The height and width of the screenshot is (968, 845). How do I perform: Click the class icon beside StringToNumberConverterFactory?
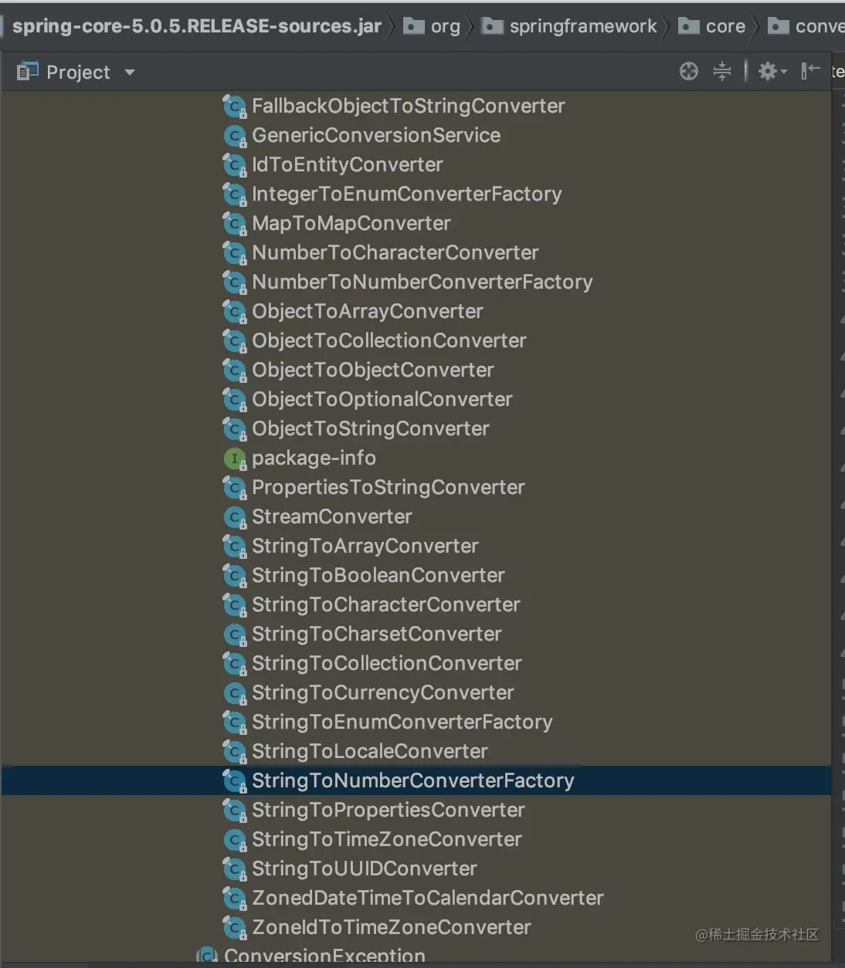pyautogui.click(x=235, y=781)
